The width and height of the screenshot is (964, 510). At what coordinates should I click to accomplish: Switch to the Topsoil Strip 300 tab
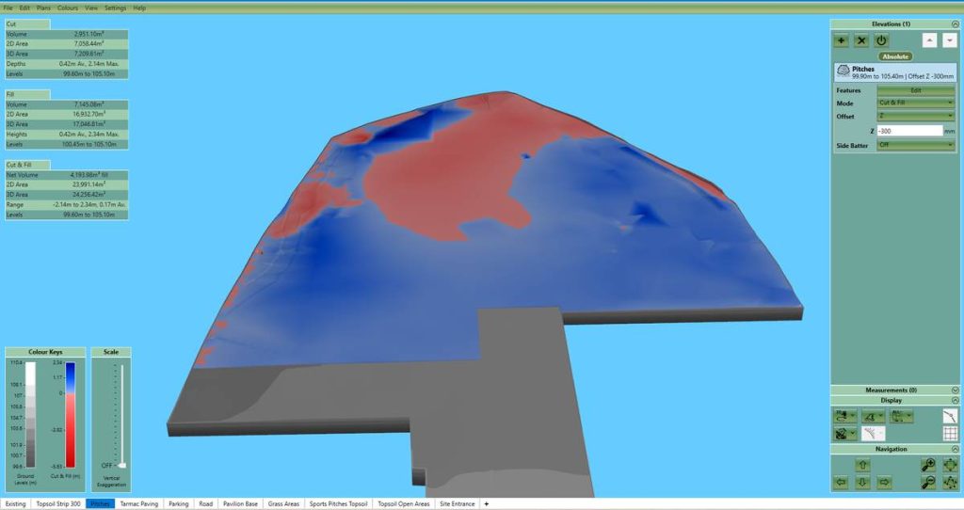pos(58,503)
